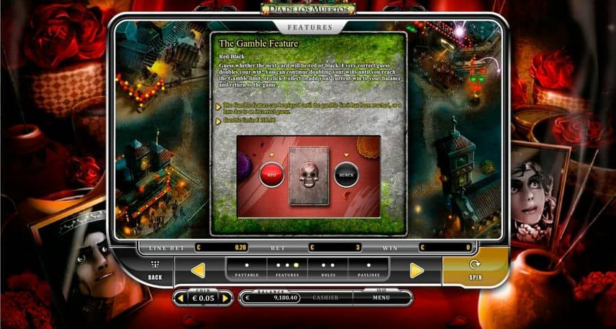Click the red RED gamble button
This screenshot has width=616, height=329.
[272, 174]
